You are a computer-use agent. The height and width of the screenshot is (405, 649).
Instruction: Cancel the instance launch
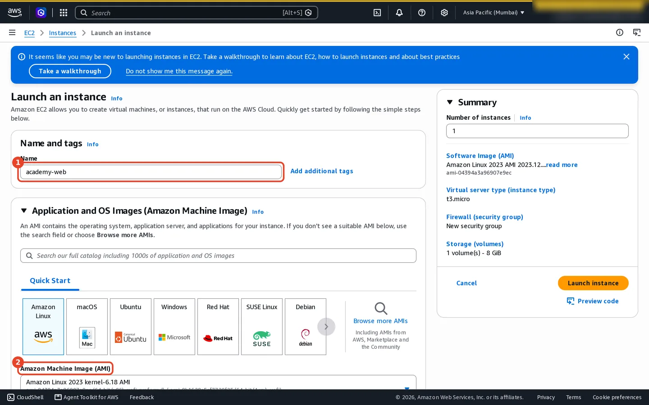466,283
